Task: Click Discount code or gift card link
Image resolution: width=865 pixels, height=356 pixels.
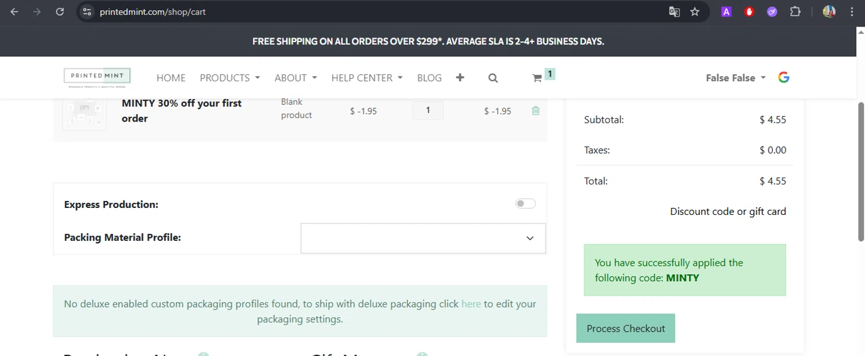Action: click(x=728, y=211)
